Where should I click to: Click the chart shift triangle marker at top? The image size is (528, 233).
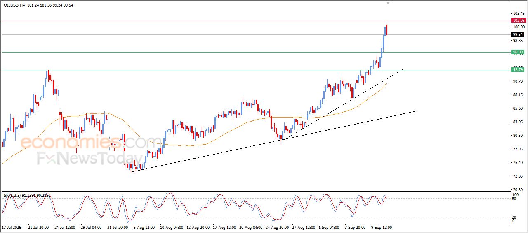tap(388, 3)
